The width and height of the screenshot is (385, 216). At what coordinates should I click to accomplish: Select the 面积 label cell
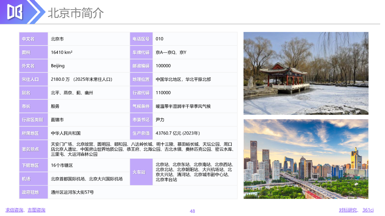(34, 52)
